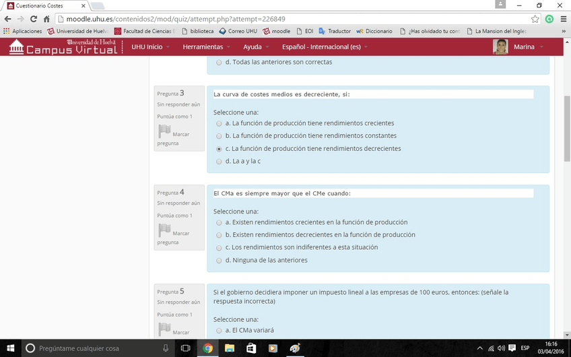Screen dimensions: 571x357
Task: Open the Windows Start menu
Action: point(11,348)
